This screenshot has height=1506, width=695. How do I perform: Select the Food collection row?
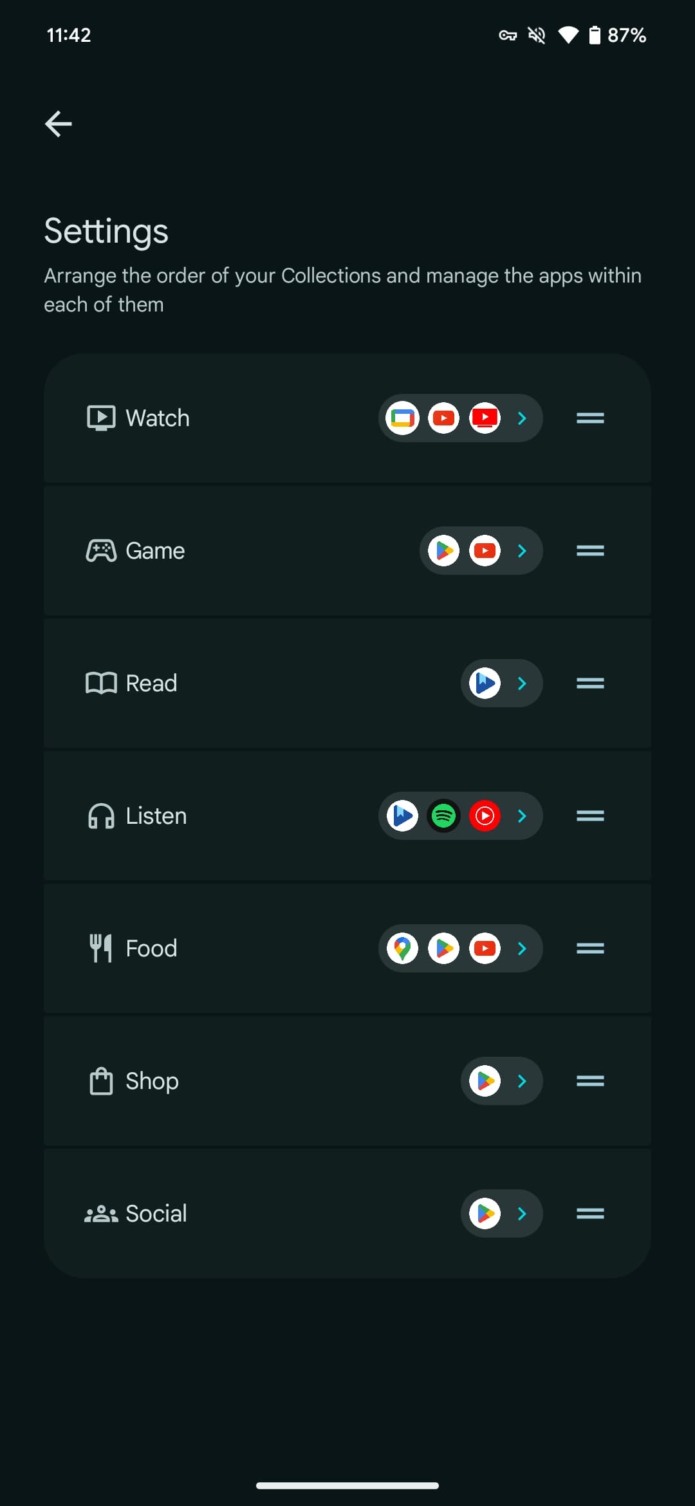[x=347, y=949]
